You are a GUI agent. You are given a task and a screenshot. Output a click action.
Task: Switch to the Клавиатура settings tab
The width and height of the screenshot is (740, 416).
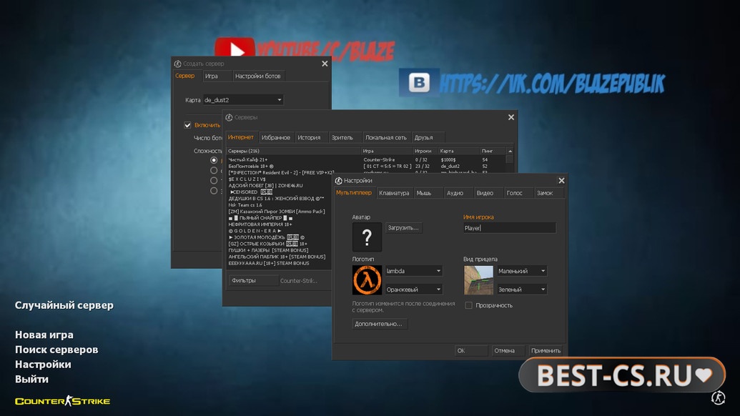(394, 193)
